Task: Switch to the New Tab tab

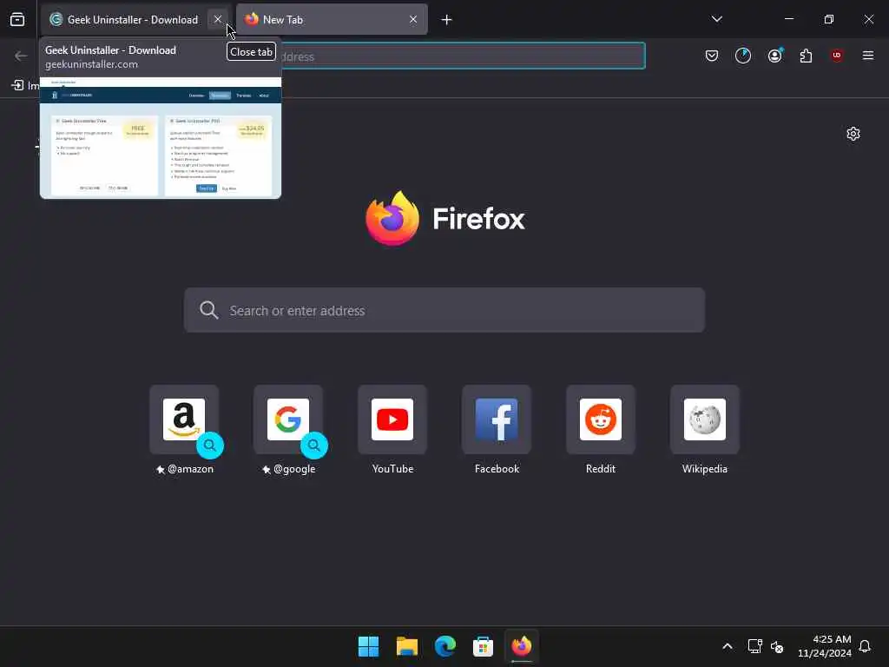Action: (x=332, y=19)
